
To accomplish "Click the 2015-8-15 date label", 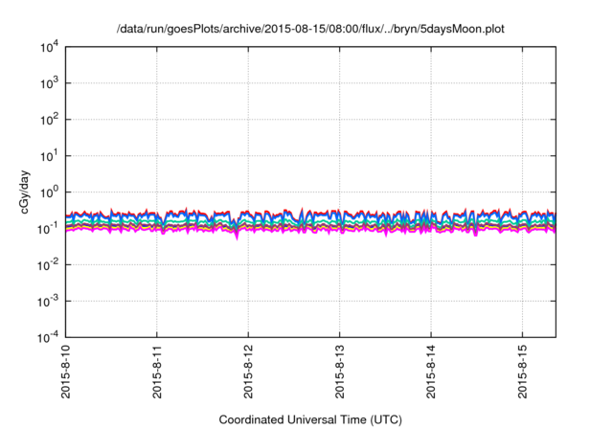I will click(522, 372).
